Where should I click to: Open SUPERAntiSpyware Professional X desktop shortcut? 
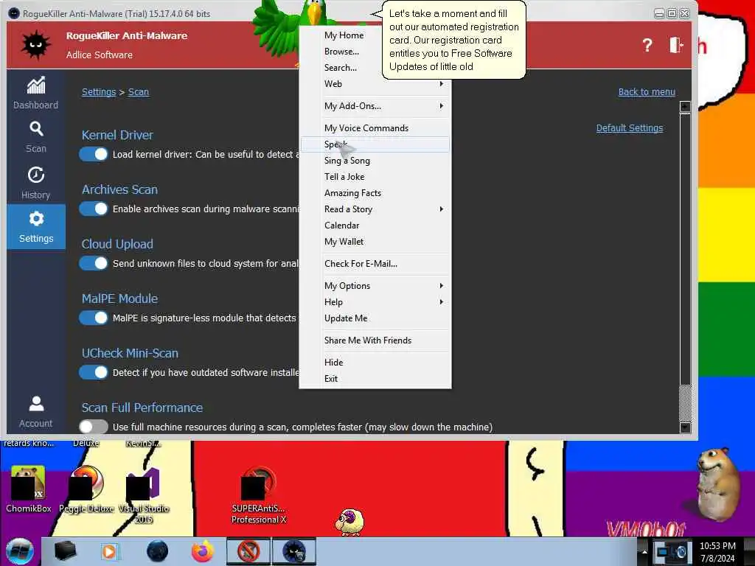259,495
